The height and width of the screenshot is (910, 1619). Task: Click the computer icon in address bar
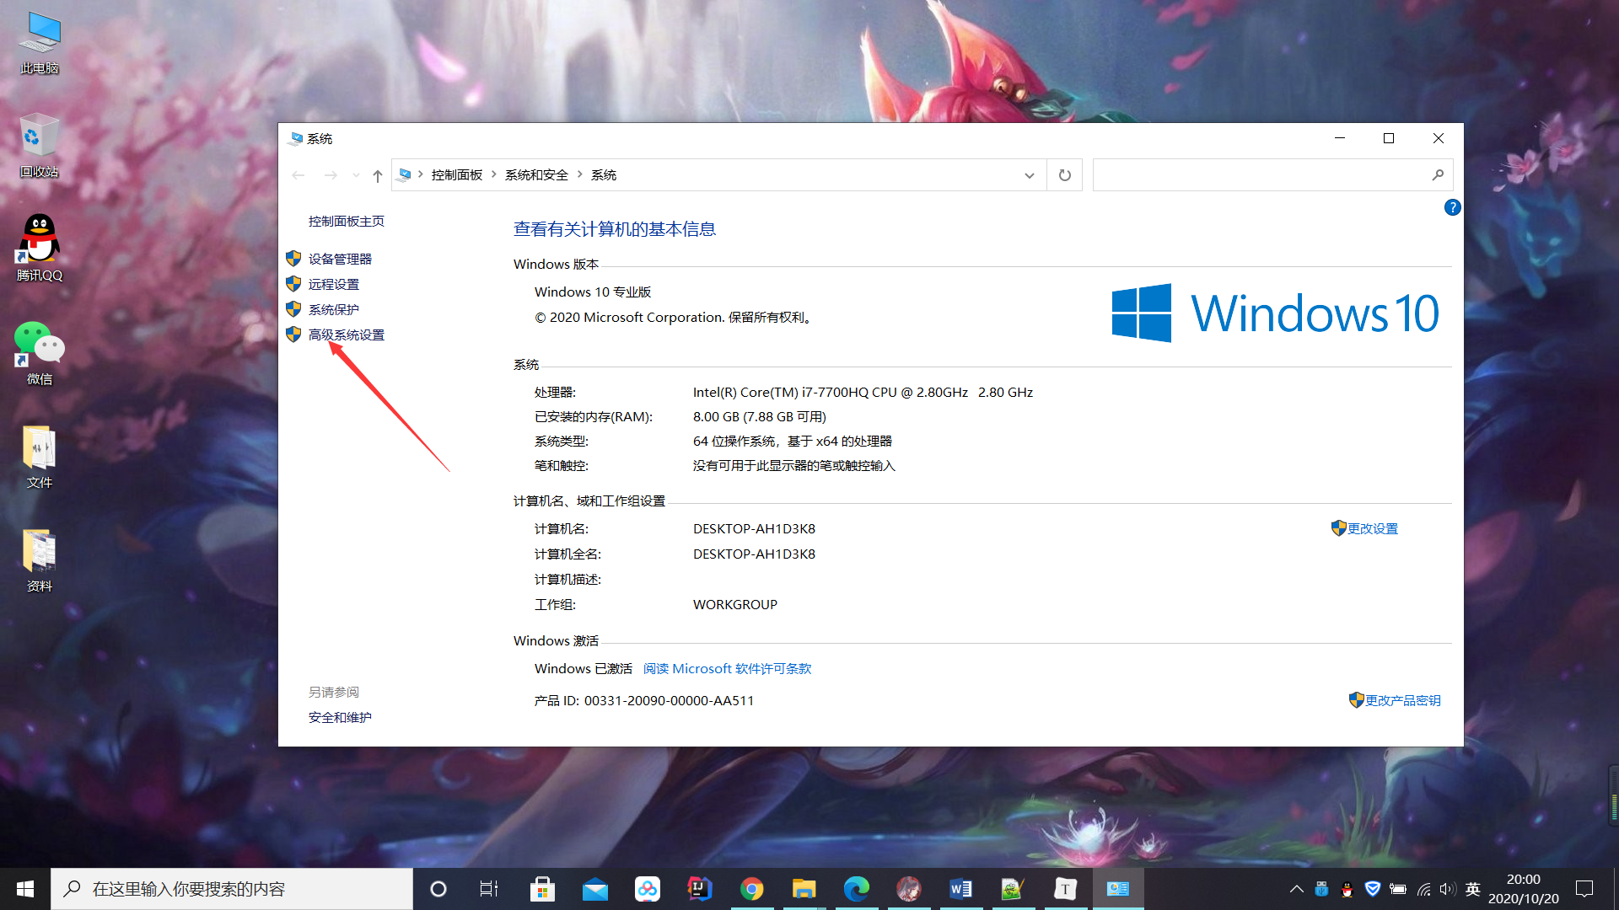point(405,174)
